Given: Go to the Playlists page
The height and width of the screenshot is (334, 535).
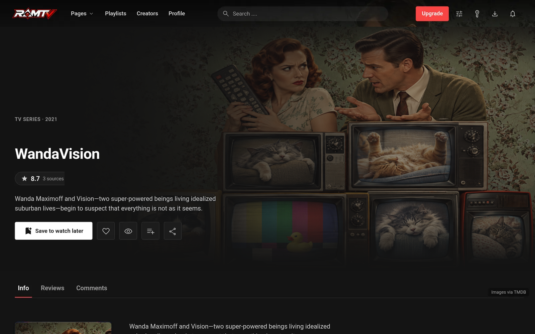Looking at the screenshot, I should (x=116, y=13).
